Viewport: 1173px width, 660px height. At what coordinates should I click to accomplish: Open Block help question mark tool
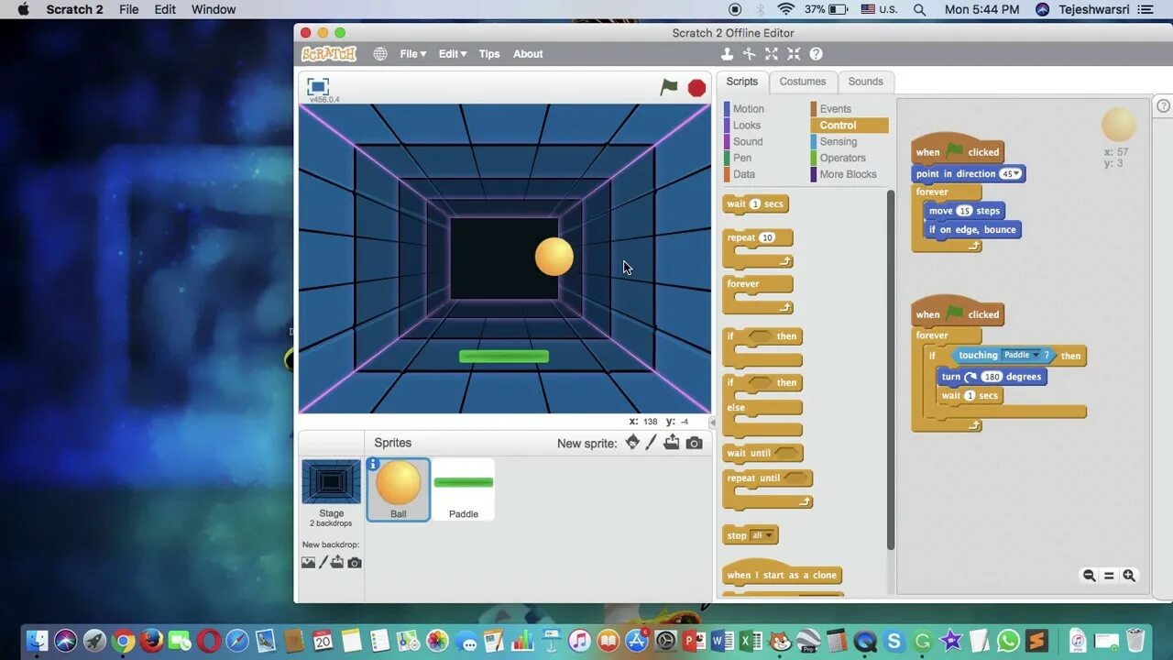click(816, 54)
